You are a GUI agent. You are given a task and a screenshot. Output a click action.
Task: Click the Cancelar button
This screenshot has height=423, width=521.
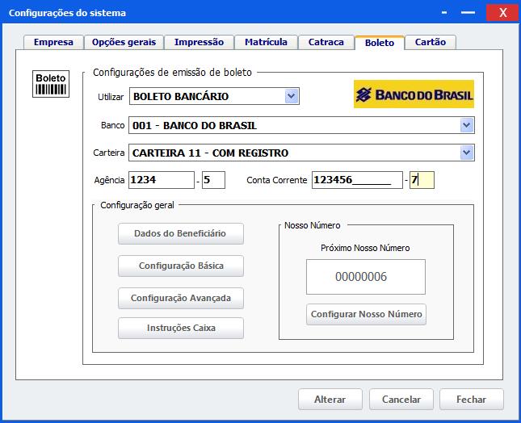click(x=401, y=399)
